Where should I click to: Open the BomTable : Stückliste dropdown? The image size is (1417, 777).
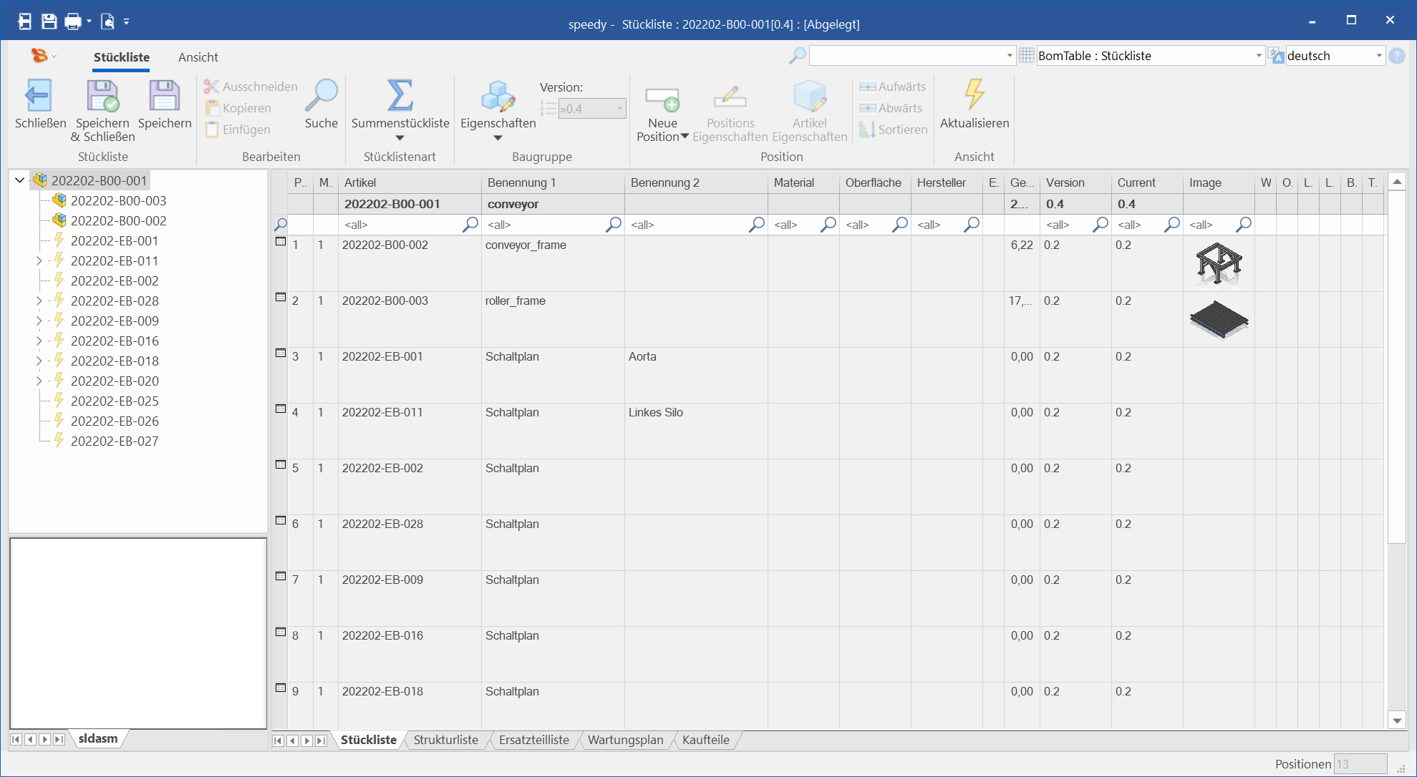1258,56
